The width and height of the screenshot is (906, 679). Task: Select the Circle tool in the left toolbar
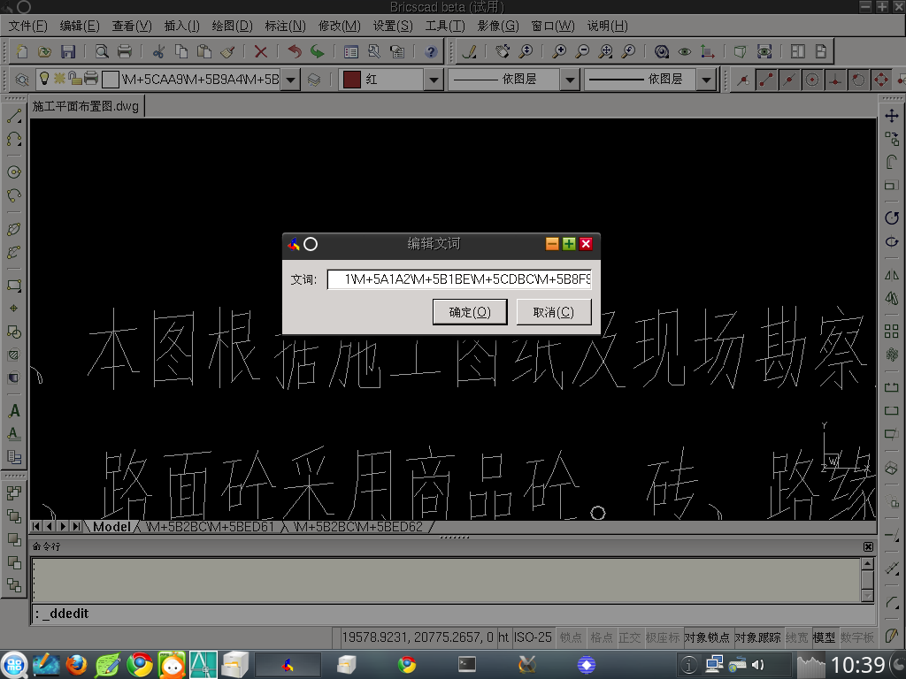pos(14,172)
